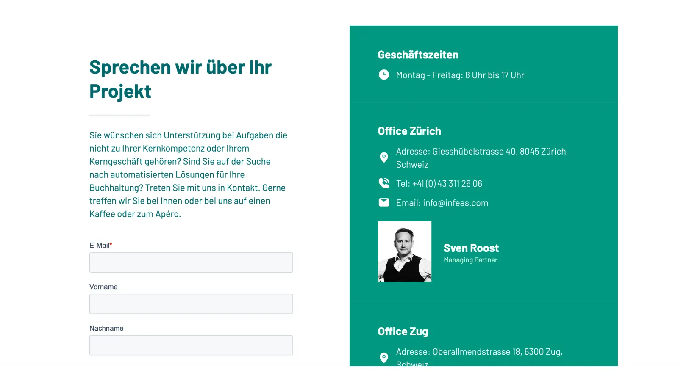Click the Office Zürich heading
Image resolution: width=678 pixels, height=381 pixels.
(409, 131)
